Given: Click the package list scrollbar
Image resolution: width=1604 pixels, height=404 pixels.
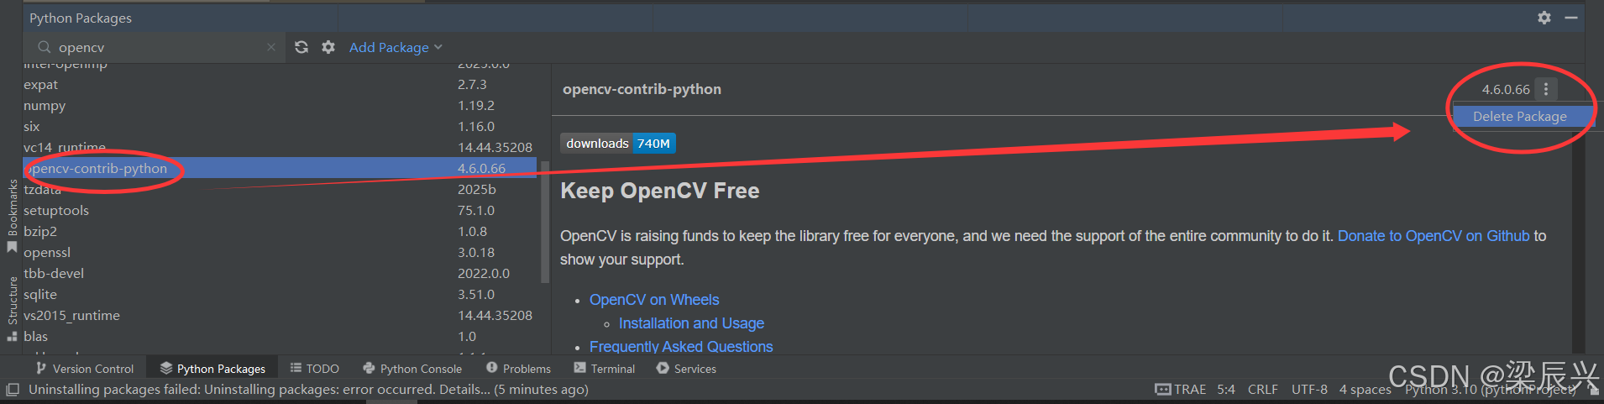Looking at the screenshot, I should (545, 223).
